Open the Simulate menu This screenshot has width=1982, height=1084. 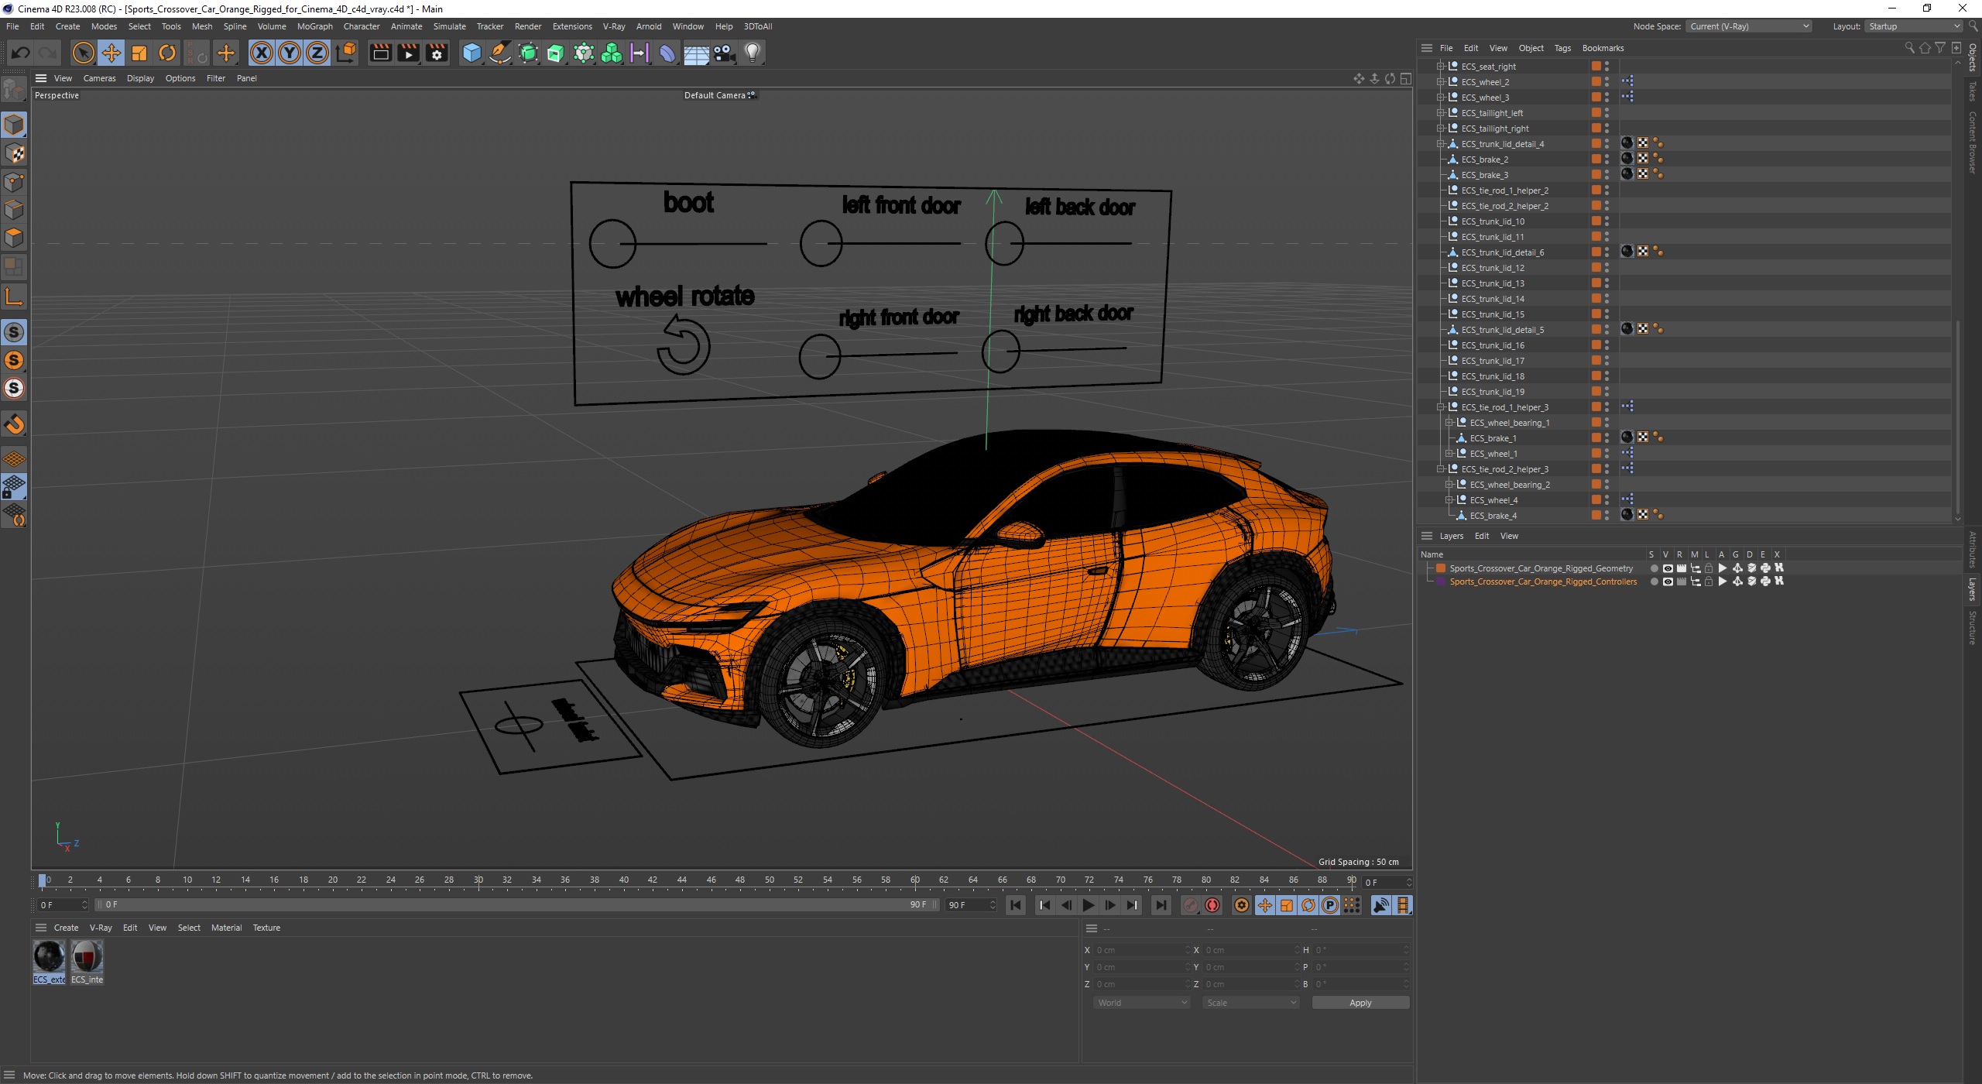449,26
